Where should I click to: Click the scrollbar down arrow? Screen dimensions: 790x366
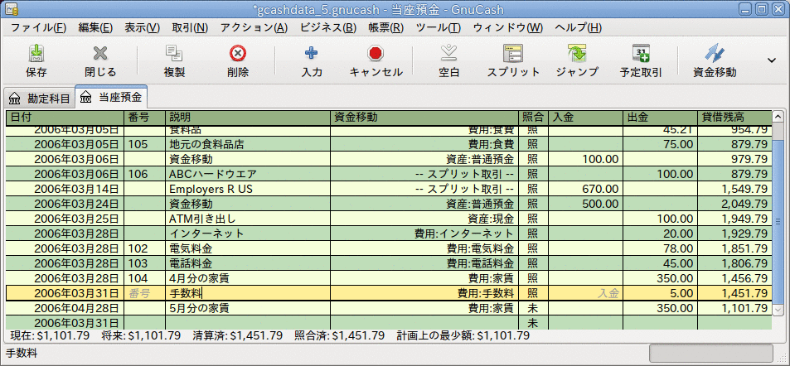point(778,310)
